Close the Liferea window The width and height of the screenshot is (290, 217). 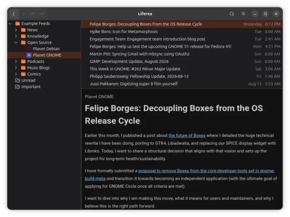pos(276,14)
